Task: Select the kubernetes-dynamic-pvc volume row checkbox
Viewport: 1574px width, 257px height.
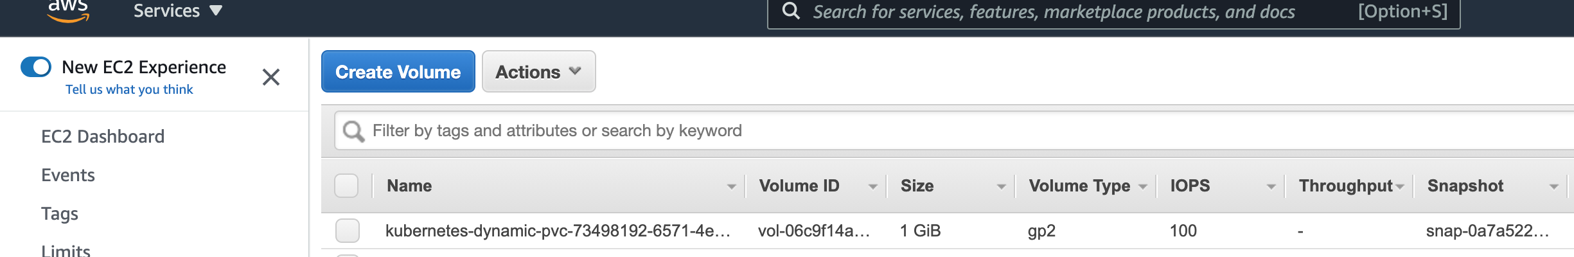Action: coord(348,231)
